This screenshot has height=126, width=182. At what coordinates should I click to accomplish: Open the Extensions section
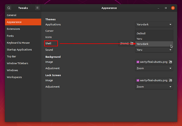23,29
